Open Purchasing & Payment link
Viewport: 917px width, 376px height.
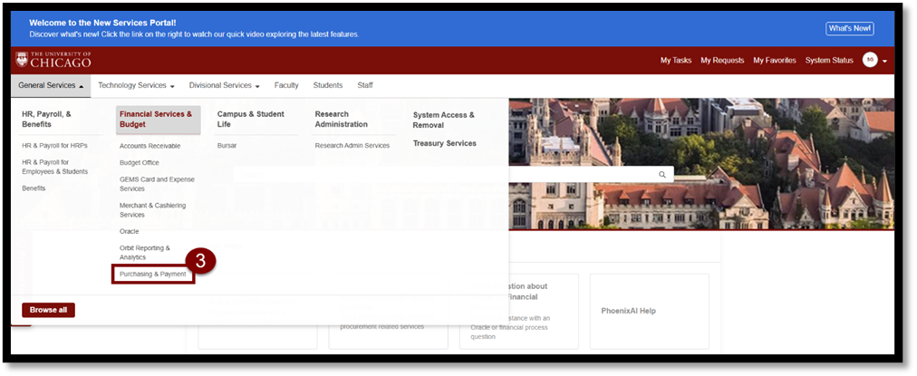(x=153, y=274)
